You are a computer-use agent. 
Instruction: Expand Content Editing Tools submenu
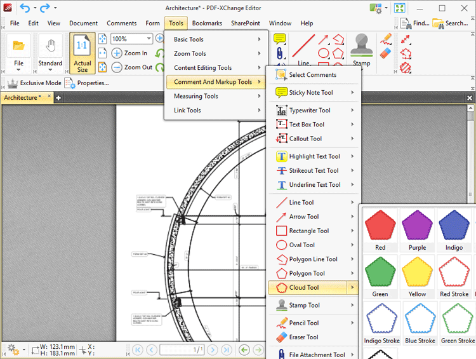[x=217, y=68]
